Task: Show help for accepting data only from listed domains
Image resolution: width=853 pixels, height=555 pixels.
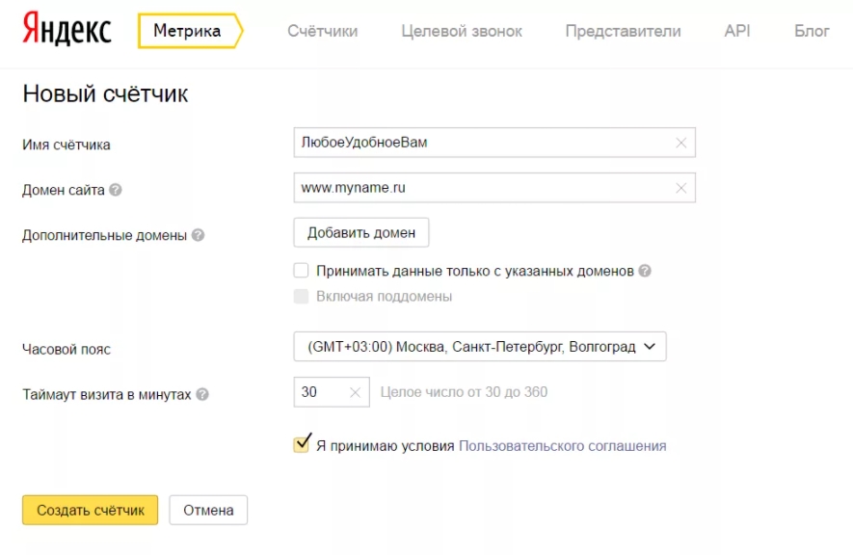Action: pos(645,271)
